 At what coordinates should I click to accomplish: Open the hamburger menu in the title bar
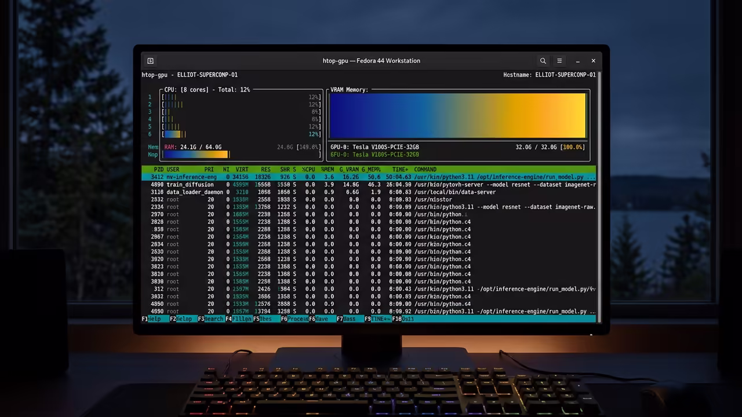click(559, 61)
